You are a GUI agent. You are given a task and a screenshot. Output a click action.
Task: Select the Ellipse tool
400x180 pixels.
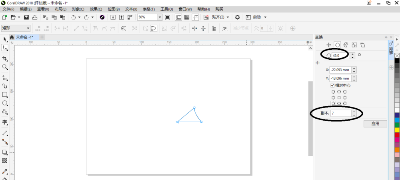point(4,103)
